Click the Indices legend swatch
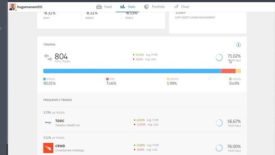Screen dimensions: 275x155 click(230, 79)
